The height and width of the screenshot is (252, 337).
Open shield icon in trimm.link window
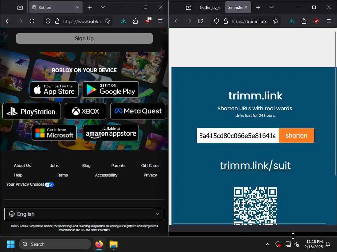point(217,21)
